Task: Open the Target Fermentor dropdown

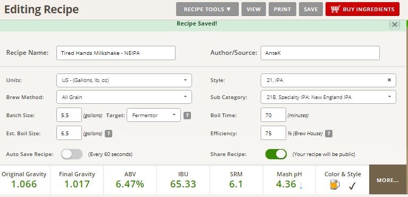Action: pos(154,115)
